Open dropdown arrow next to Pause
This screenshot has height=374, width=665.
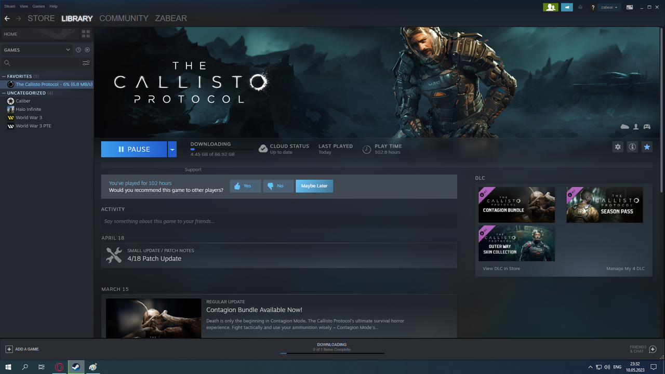pyautogui.click(x=172, y=149)
